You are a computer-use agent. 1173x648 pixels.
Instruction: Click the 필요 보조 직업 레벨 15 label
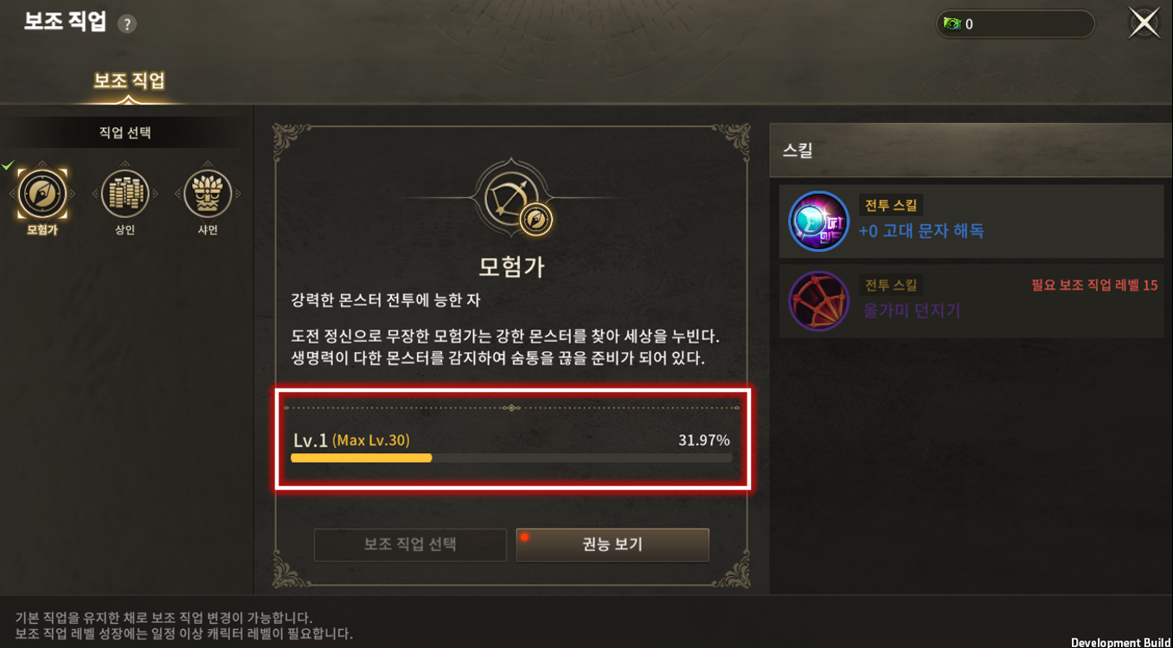click(x=1094, y=285)
